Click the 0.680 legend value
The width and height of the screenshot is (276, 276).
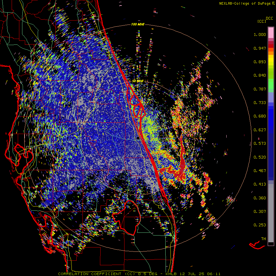(260, 116)
